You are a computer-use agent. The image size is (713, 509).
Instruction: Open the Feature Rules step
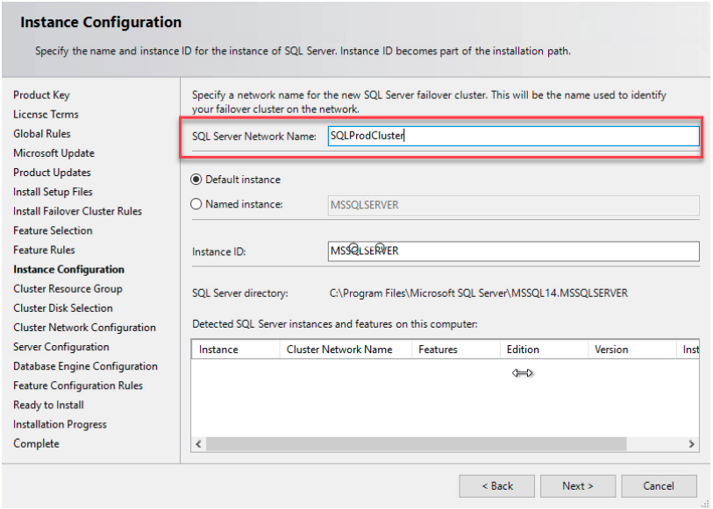[x=44, y=251]
